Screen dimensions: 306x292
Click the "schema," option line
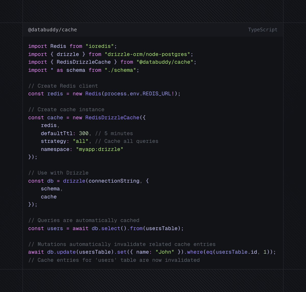[52, 188]
